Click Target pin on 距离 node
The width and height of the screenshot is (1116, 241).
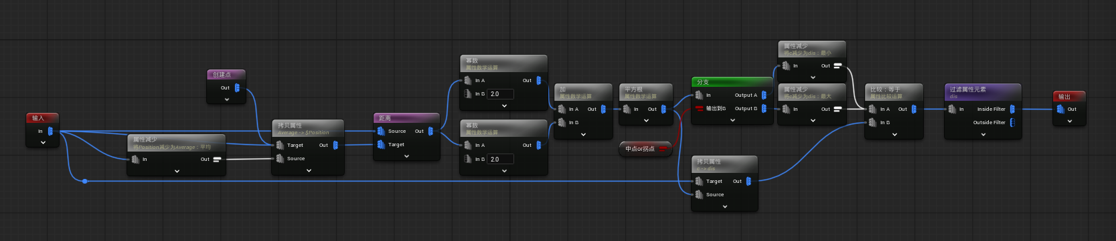coord(381,144)
